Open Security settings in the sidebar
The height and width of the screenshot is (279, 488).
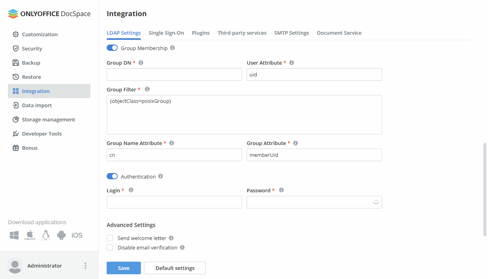(16, 48)
